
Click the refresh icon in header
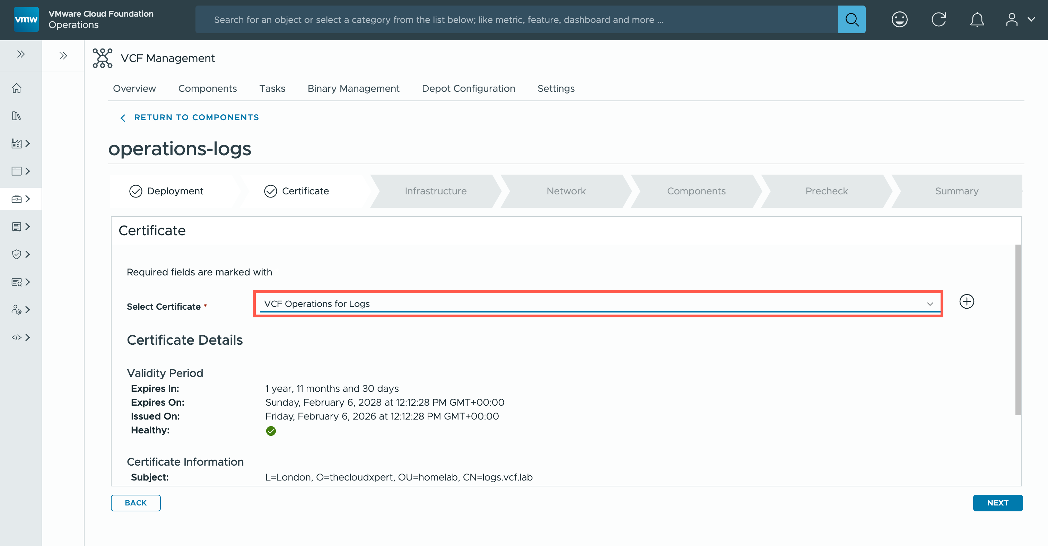point(938,19)
